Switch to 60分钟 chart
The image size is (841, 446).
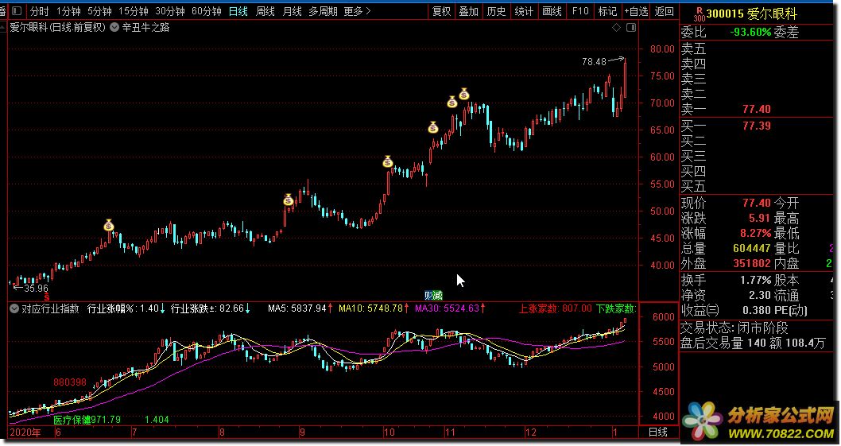coord(207,11)
